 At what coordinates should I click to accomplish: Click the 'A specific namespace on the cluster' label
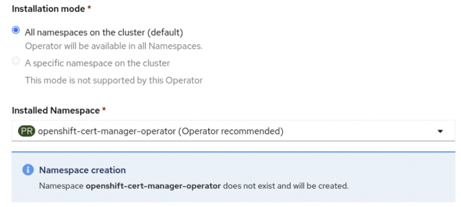[97, 63]
